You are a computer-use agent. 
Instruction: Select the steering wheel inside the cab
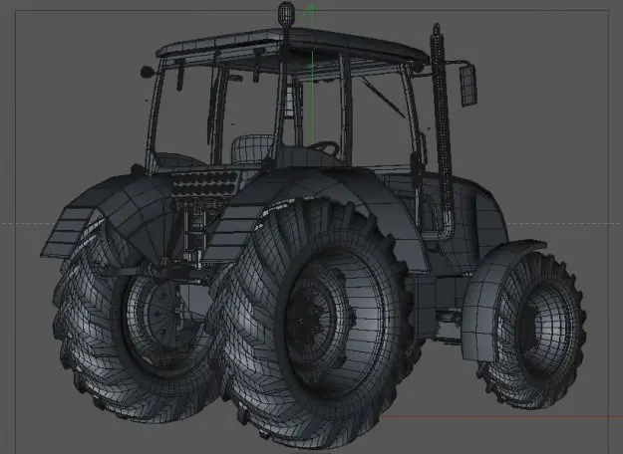[x=325, y=147]
